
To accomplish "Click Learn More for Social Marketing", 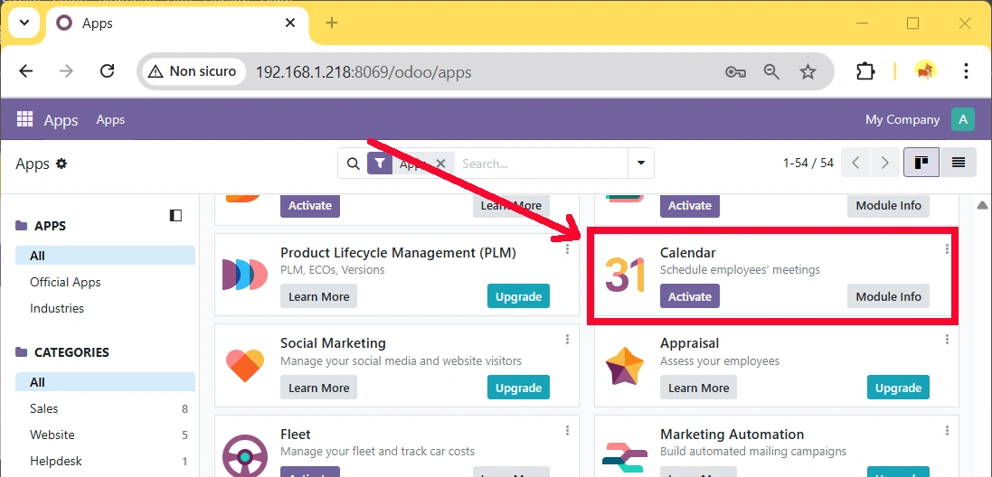I will [x=319, y=388].
